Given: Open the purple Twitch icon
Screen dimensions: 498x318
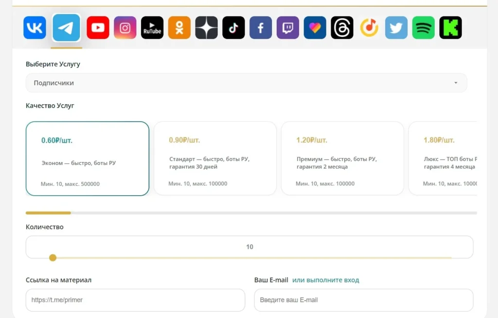Looking at the screenshot, I should 288,28.
